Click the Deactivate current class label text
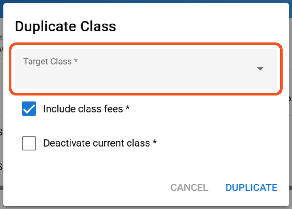This screenshot has height=209, width=292. (x=96, y=143)
